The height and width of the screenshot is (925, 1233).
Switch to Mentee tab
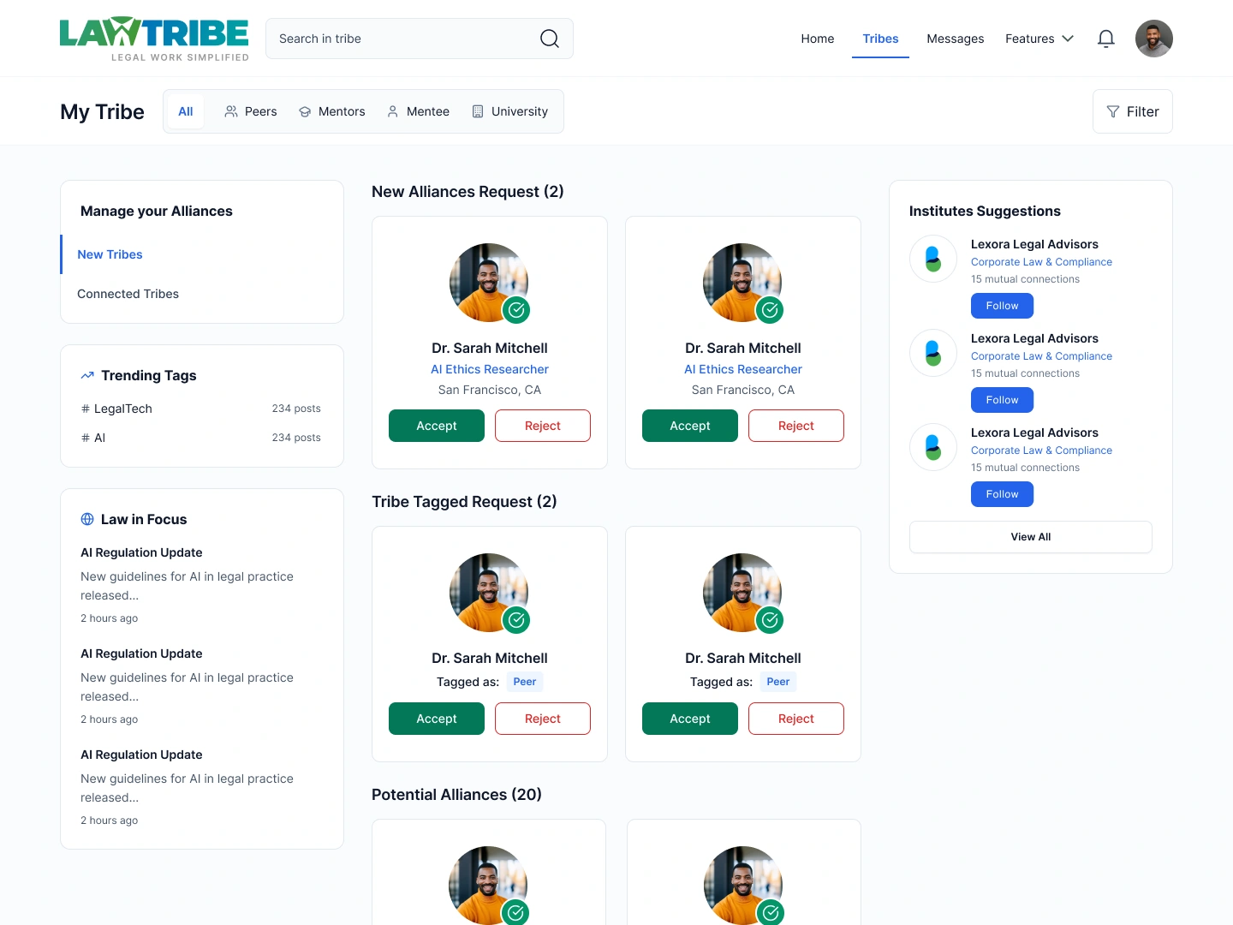click(418, 111)
